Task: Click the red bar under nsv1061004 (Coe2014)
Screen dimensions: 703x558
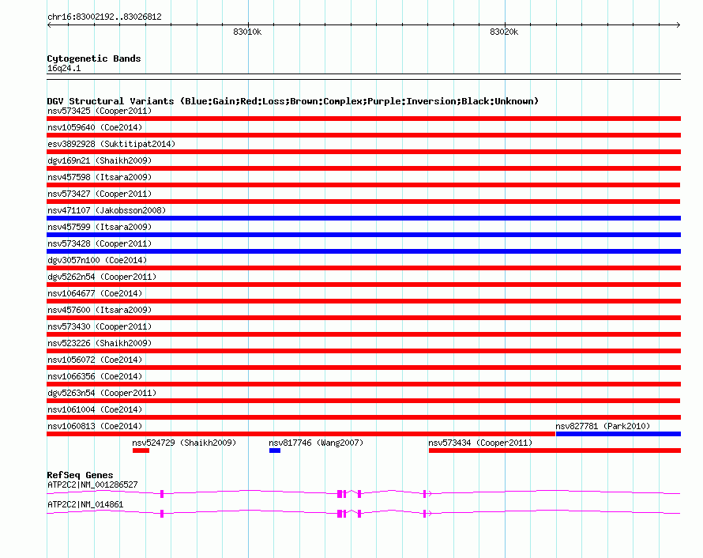Action: click(x=363, y=417)
